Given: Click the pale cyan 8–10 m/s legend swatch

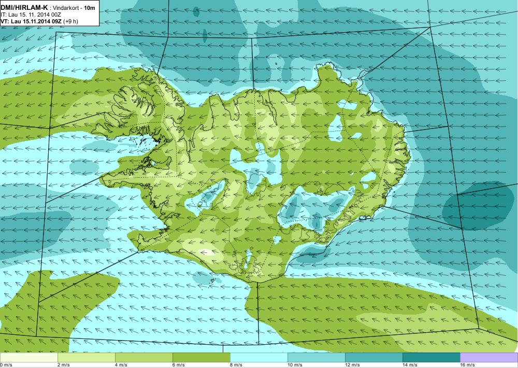Looking at the screenshot, I should [258, 358].
